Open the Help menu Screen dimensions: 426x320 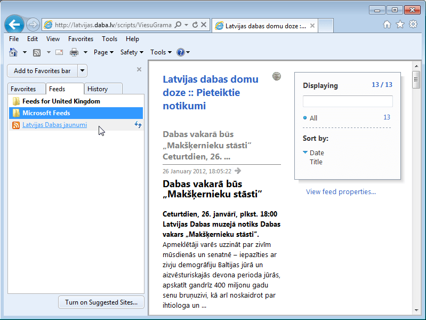coord(132,39)
